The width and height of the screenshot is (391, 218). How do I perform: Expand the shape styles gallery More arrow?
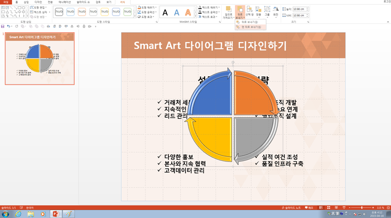tap(135, 17)
